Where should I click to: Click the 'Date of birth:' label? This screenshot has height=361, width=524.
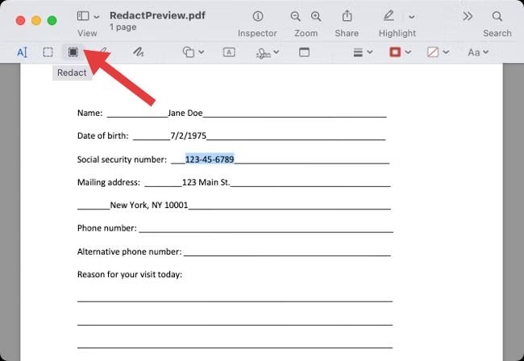(x=103, y=135)
